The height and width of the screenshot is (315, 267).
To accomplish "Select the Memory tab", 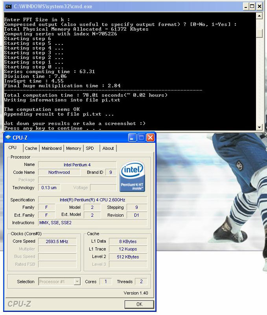I will 74,148.
